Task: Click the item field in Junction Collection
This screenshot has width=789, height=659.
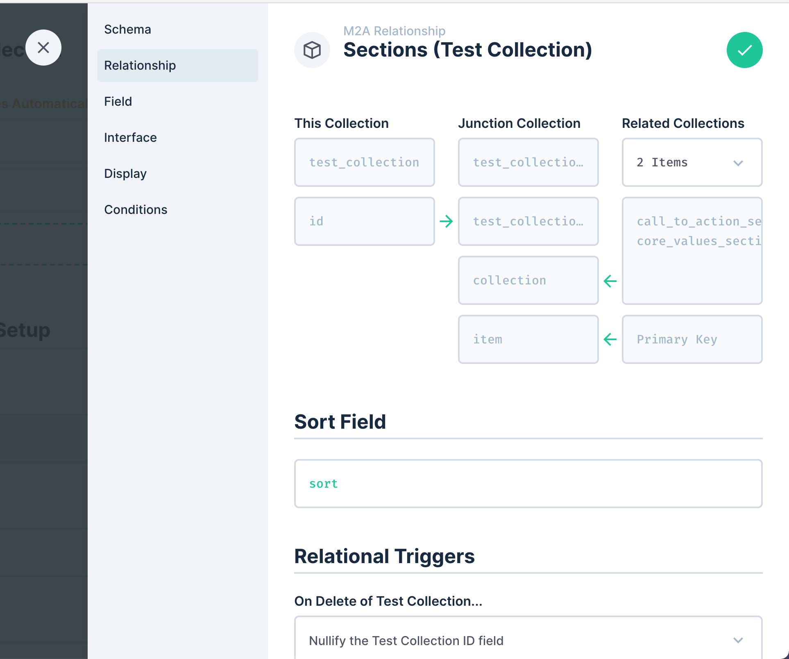Action: point(528,339)
